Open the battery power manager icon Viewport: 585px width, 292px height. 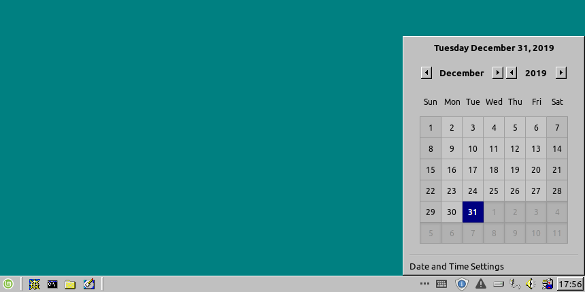[x=546, y=284]
